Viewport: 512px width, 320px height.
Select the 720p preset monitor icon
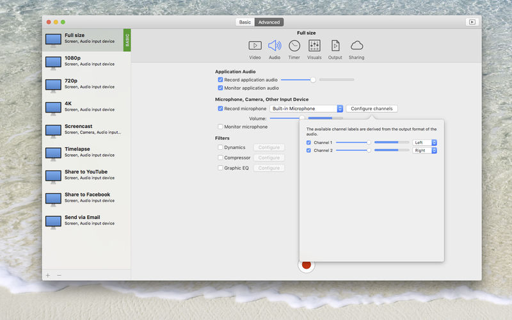[53, 86]
